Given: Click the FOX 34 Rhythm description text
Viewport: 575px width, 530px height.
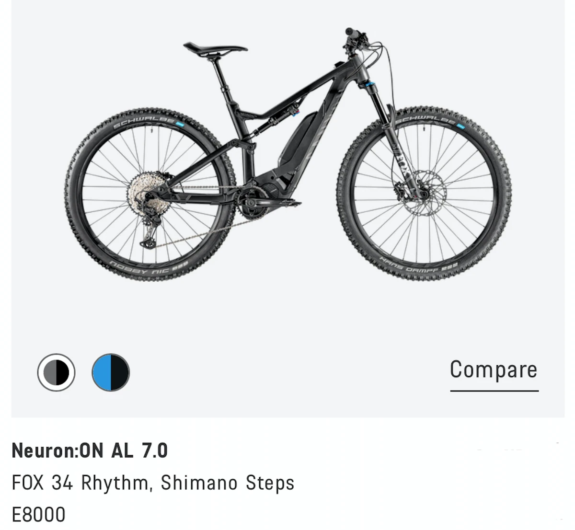Looking at the screenshot, I should (79, 483).
